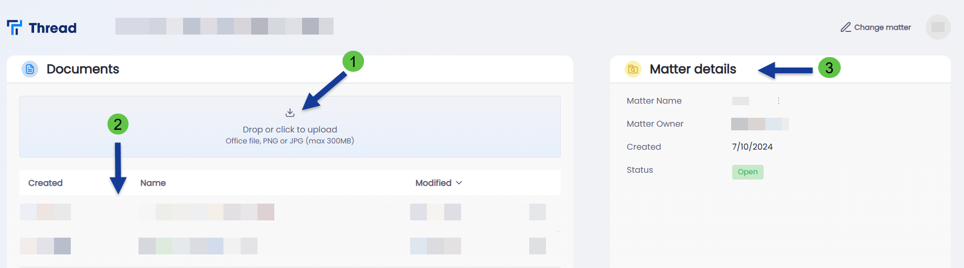Open the second document in the list
964x268 pixels.
click(198, 246)
